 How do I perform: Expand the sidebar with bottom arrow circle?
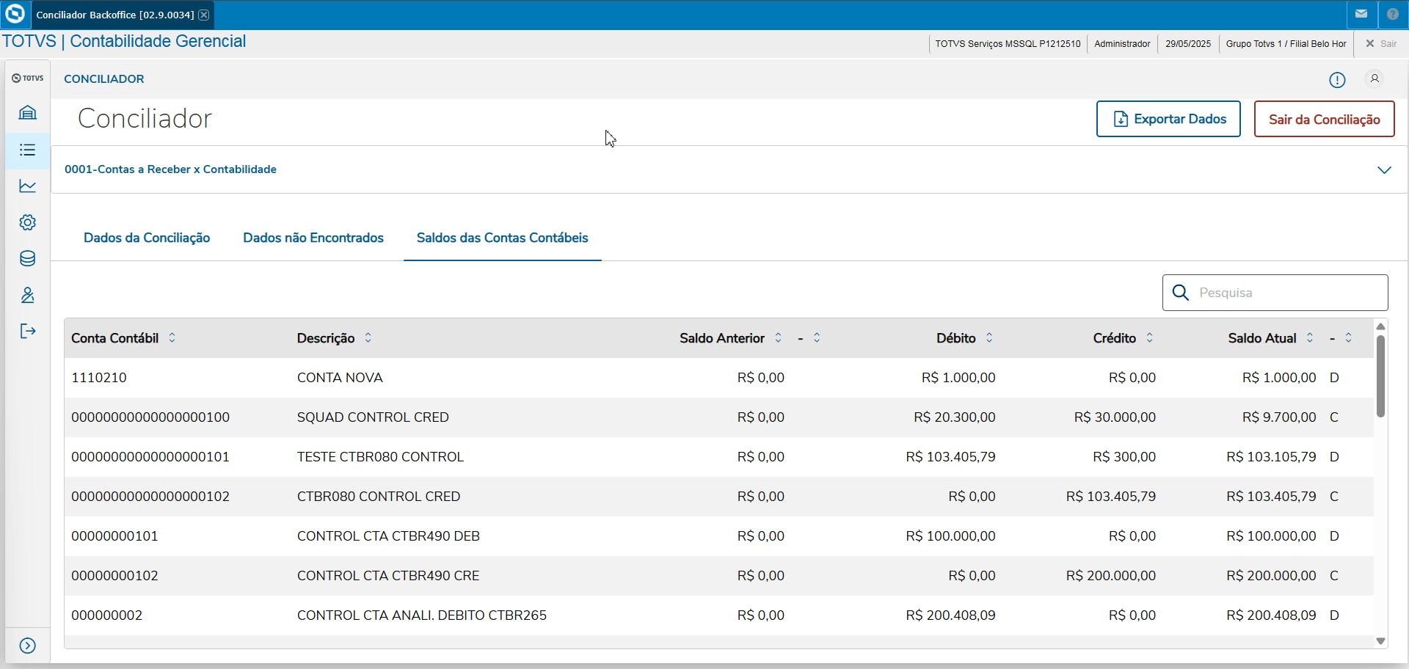point(28,646)
